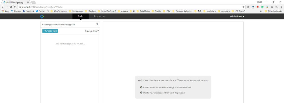This screenshot has height=103, width=284.
Task: Click the browser home icon
Action: tap(15, 7)
